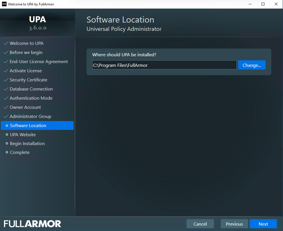Click the UPA app icon in title bar
This screenshot has height=231, width=283.
(x=4, y=4)
